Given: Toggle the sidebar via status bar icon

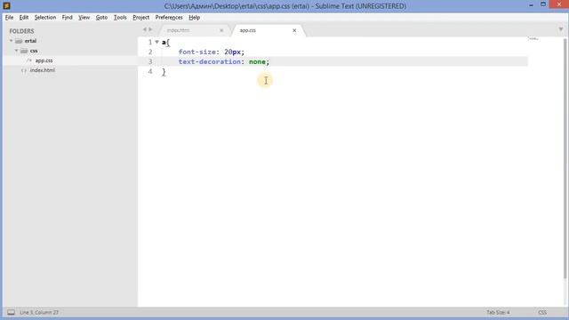Looking at the screenshot, I should [x=12, y=312].
